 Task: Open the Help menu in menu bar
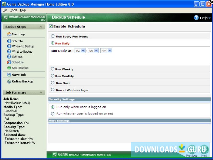(x=23, y=10)
